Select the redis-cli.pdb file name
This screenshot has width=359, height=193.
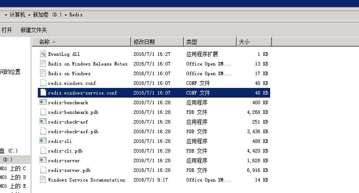(x=65, y=151)
